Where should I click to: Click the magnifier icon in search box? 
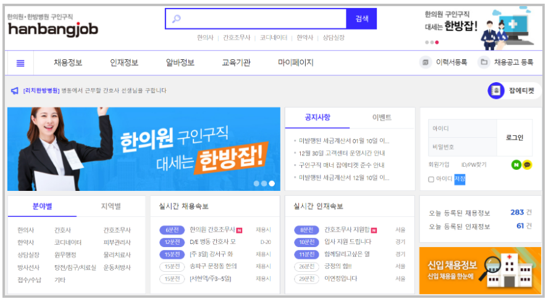point(177,19)
